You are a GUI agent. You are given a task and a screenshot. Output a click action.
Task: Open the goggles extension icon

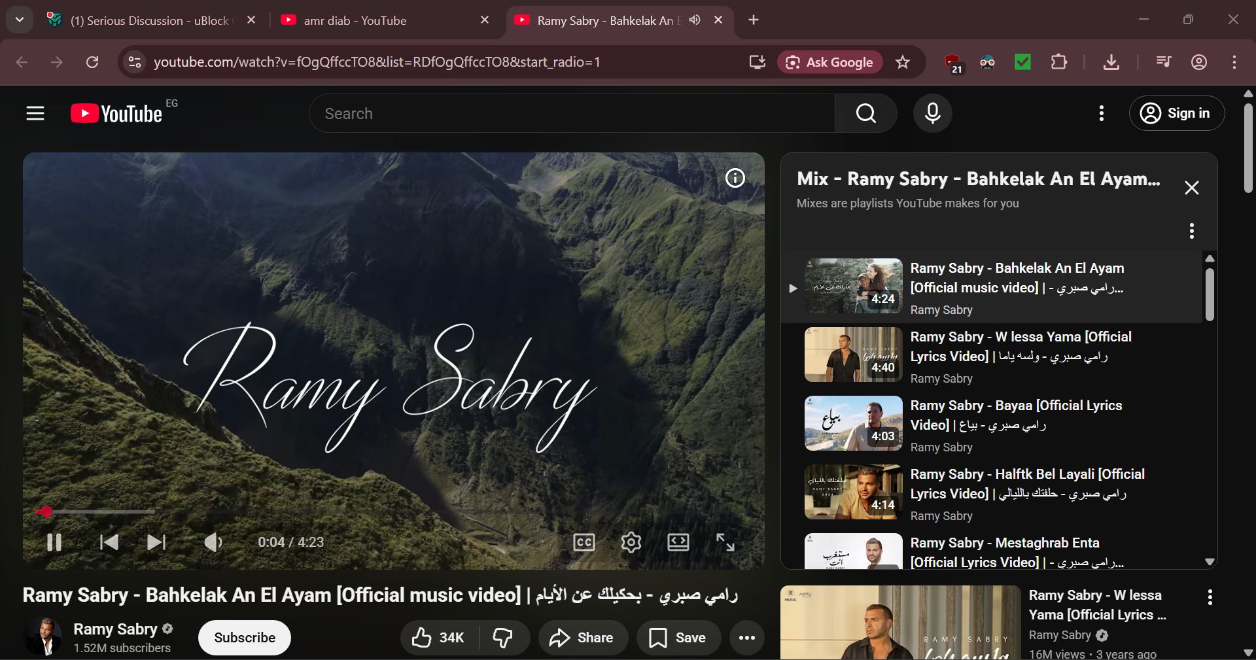(x=988, y=62)
